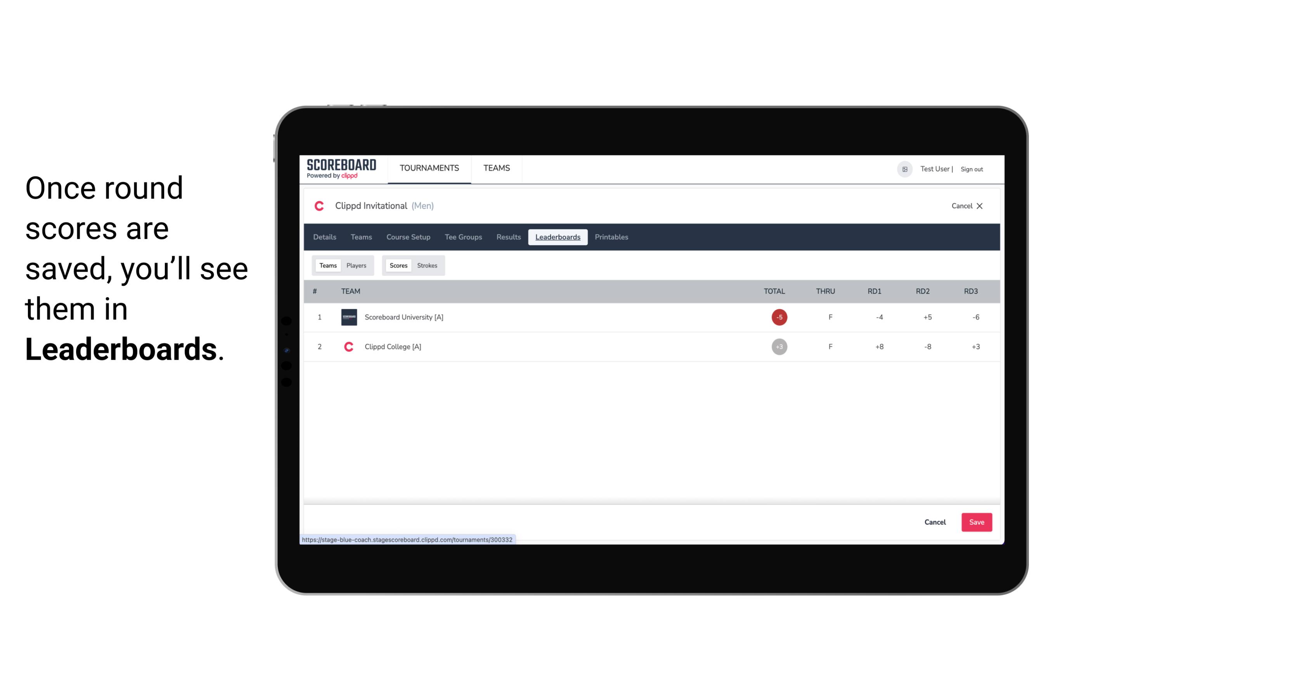The height and width of the screenshot is (700, 1302).
Task: Open the Details tab
Action: click(324, 237)
